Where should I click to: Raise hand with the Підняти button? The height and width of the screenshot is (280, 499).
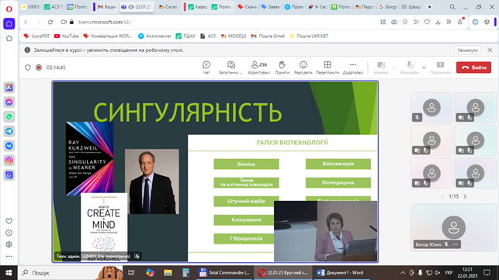coord(282,67)
